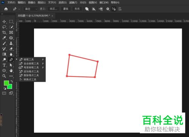Select the Lasso tool

[4, 27]
